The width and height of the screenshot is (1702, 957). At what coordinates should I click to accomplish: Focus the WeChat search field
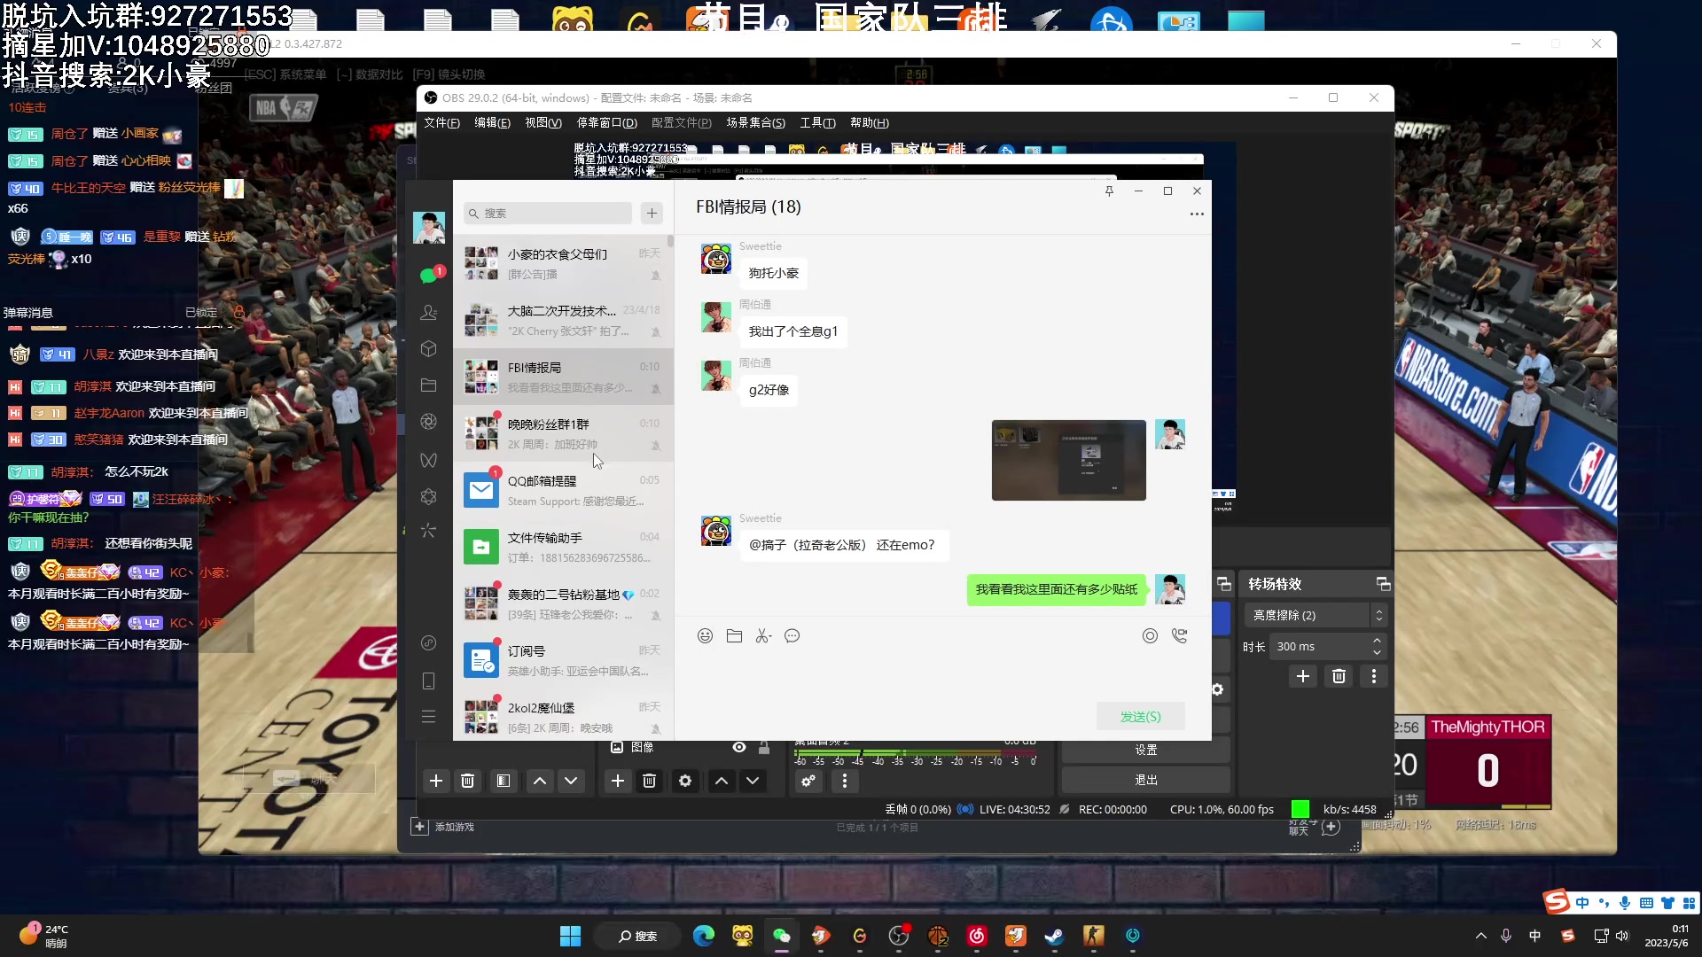pyautogui.click(x=548, y=214)
